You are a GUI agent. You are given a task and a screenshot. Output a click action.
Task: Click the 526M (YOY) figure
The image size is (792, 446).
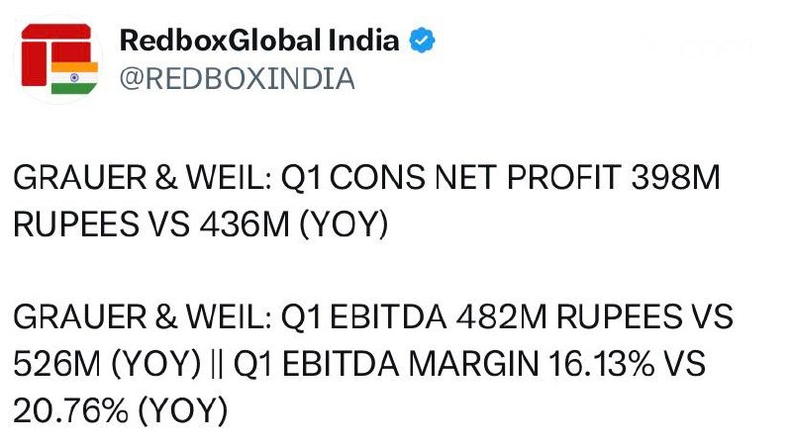107,364
